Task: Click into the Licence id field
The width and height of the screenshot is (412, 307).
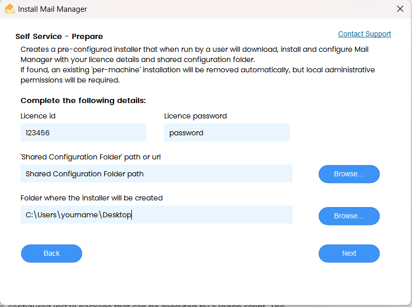Action: (83, 133)
